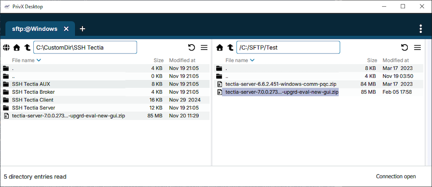
Task: Go up one directory in left pane
Action: tap(27, 48)
